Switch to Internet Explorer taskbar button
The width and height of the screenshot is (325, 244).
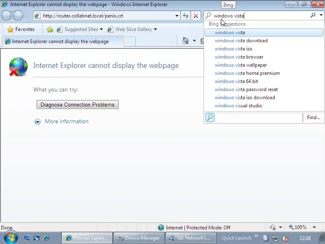coord(87,238)
